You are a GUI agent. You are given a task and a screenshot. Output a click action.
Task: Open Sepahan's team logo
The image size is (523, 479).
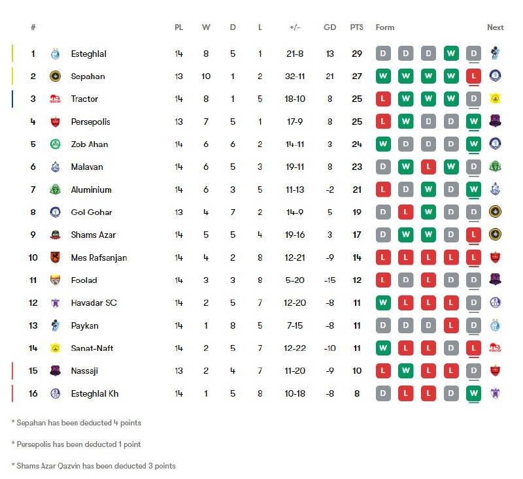pyautogui.click(x=55, y=76)
